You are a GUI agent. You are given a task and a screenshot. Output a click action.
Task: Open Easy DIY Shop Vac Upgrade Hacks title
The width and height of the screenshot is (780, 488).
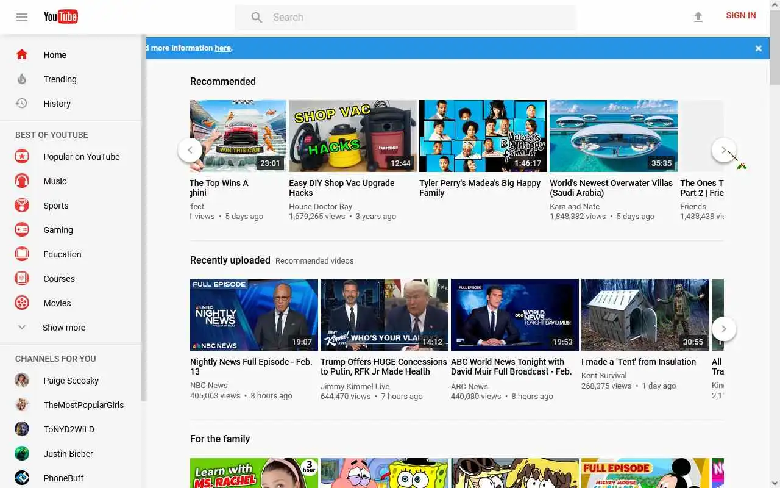pyautogui.click(x=341, y=188)
